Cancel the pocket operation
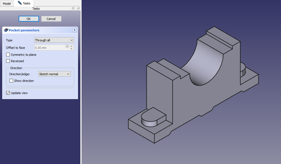281x164 pixels. tap(51, 19)
